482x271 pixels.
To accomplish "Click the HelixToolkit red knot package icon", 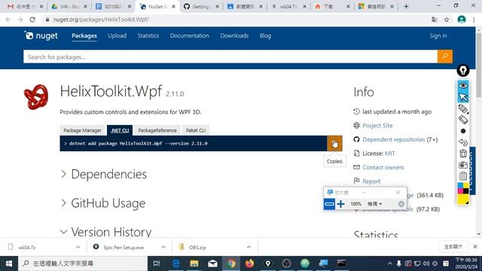I will point(36,97).
